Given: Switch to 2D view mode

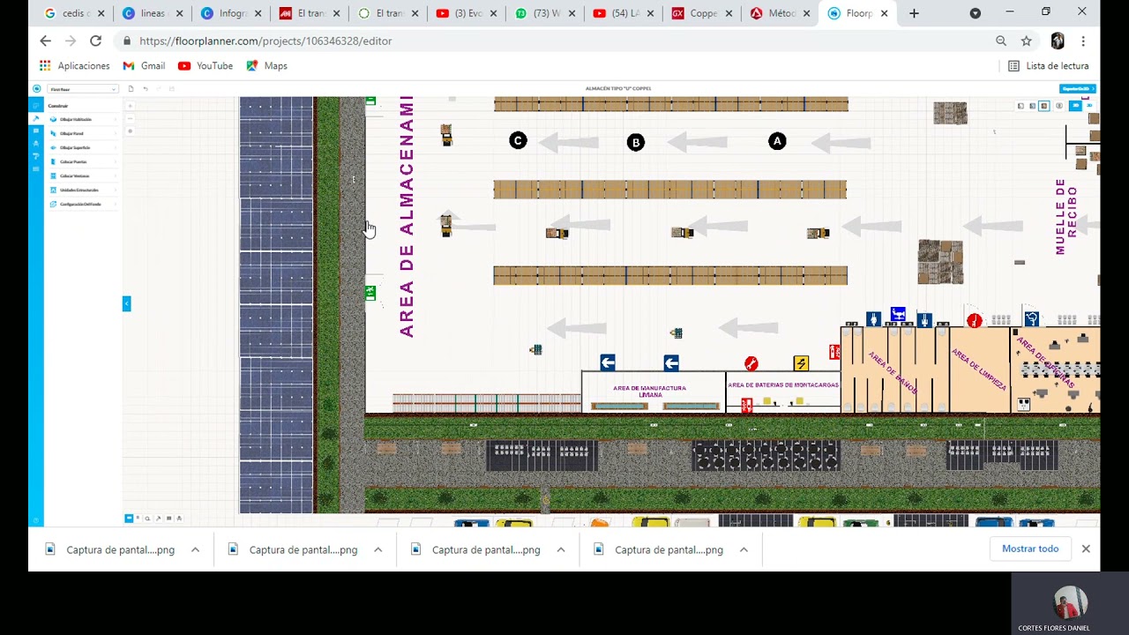Looking at the screenshot, I should (x=1075, y=106).
